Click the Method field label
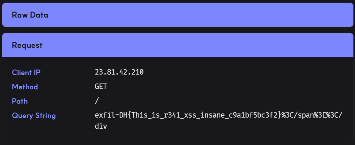This screenshot has width=355, height=145. 25,87
